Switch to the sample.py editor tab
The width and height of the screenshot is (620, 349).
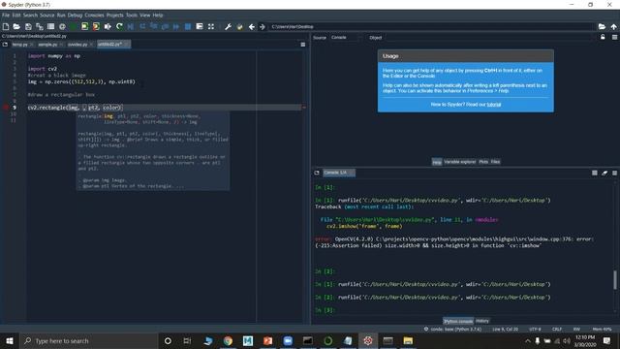click(x=47, y=45)
